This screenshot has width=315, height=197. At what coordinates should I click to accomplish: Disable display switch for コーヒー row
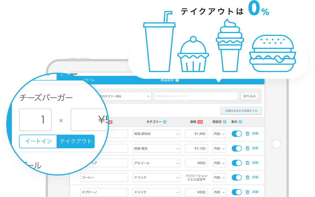point(237,177)
